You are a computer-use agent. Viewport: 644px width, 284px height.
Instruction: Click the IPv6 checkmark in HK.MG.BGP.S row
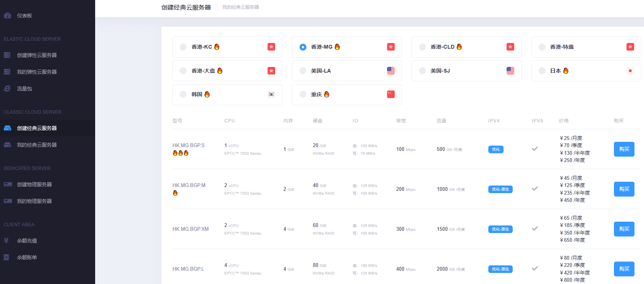pos(535,149)
